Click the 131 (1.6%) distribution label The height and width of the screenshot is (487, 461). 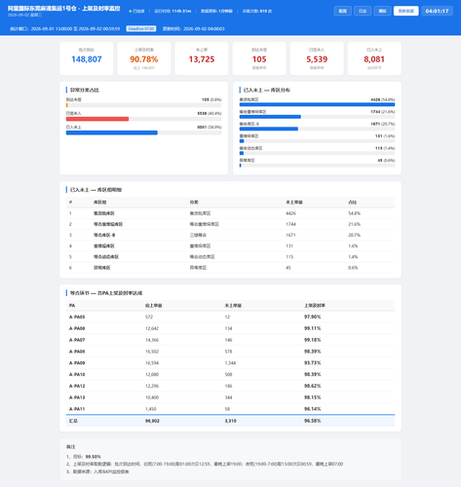coord(385,136)
